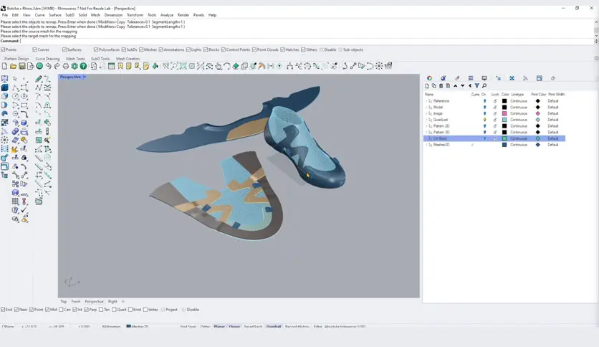
Task: Move layer up with the up arrow icon
Action: pyautogui.click(x=456, y=86)
